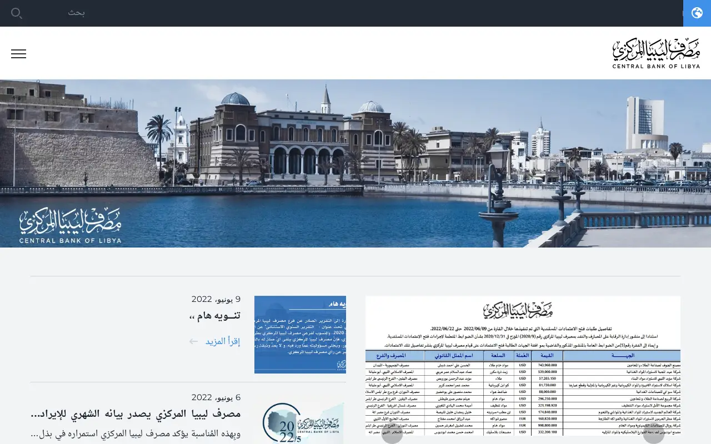Open the تنويه هام news thumbnail
Image resolution: width=711 pixels, height=444 pixels.
(x=300, y=335)
